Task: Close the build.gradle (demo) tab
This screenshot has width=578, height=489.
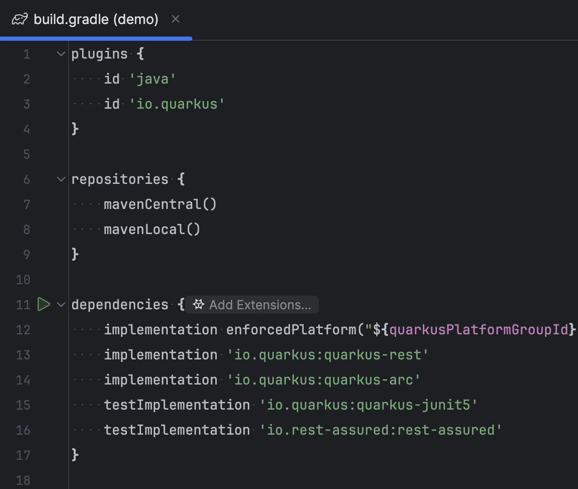Action: pos(175,19)
